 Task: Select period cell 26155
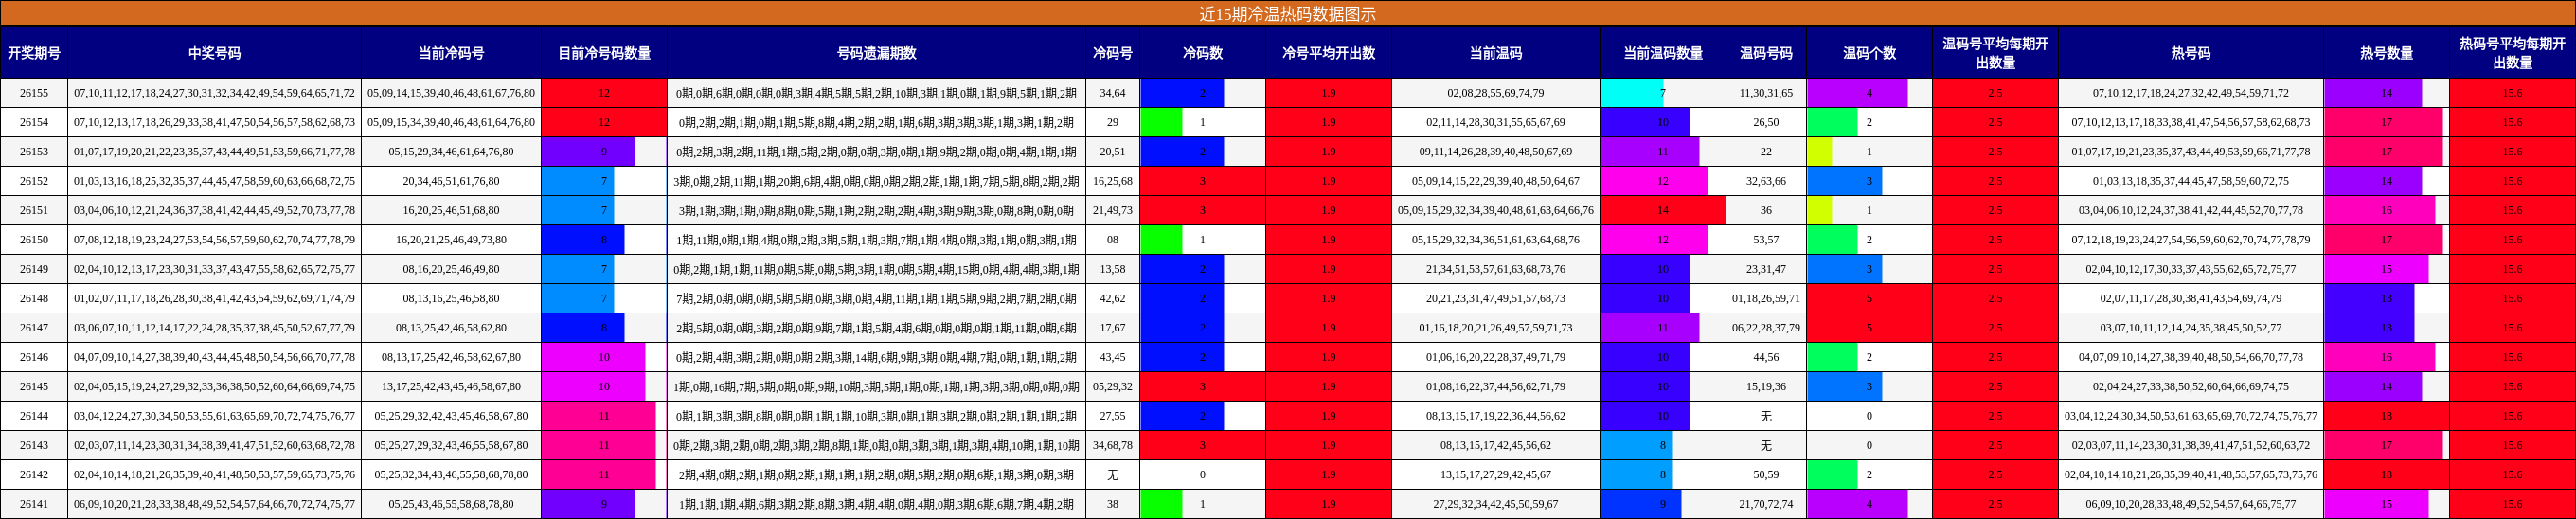coord(34,93)
